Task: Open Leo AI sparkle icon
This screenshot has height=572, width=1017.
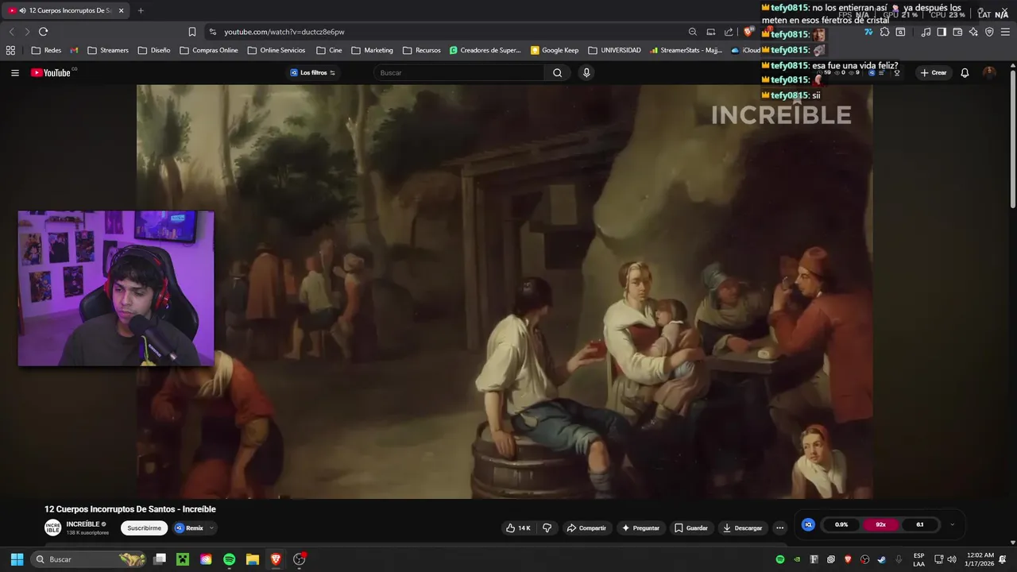Action: [973, 32]
